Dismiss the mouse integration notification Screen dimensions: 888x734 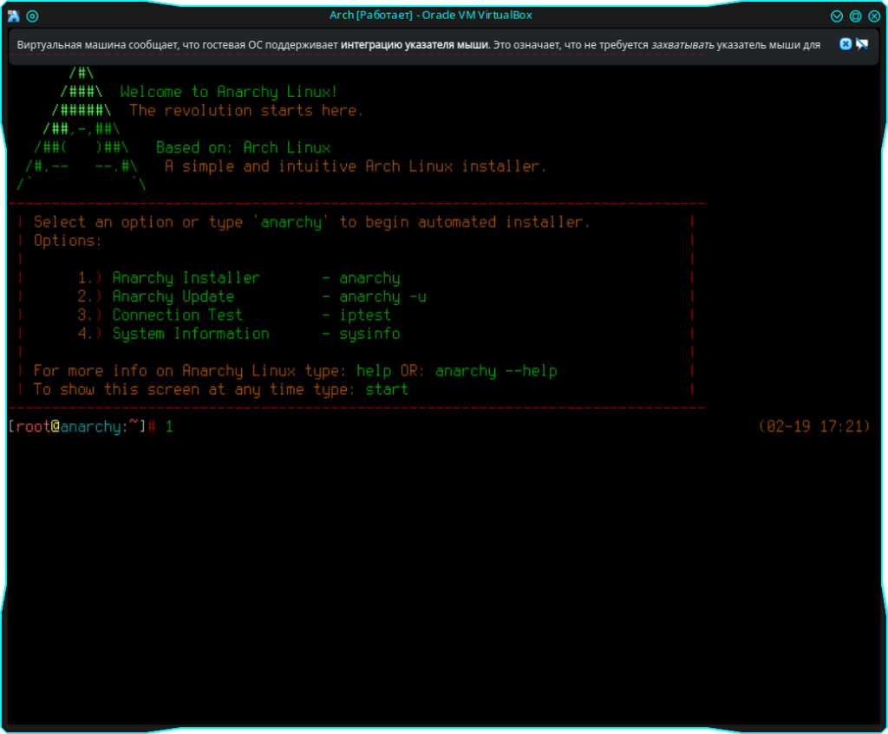[846, 44]
